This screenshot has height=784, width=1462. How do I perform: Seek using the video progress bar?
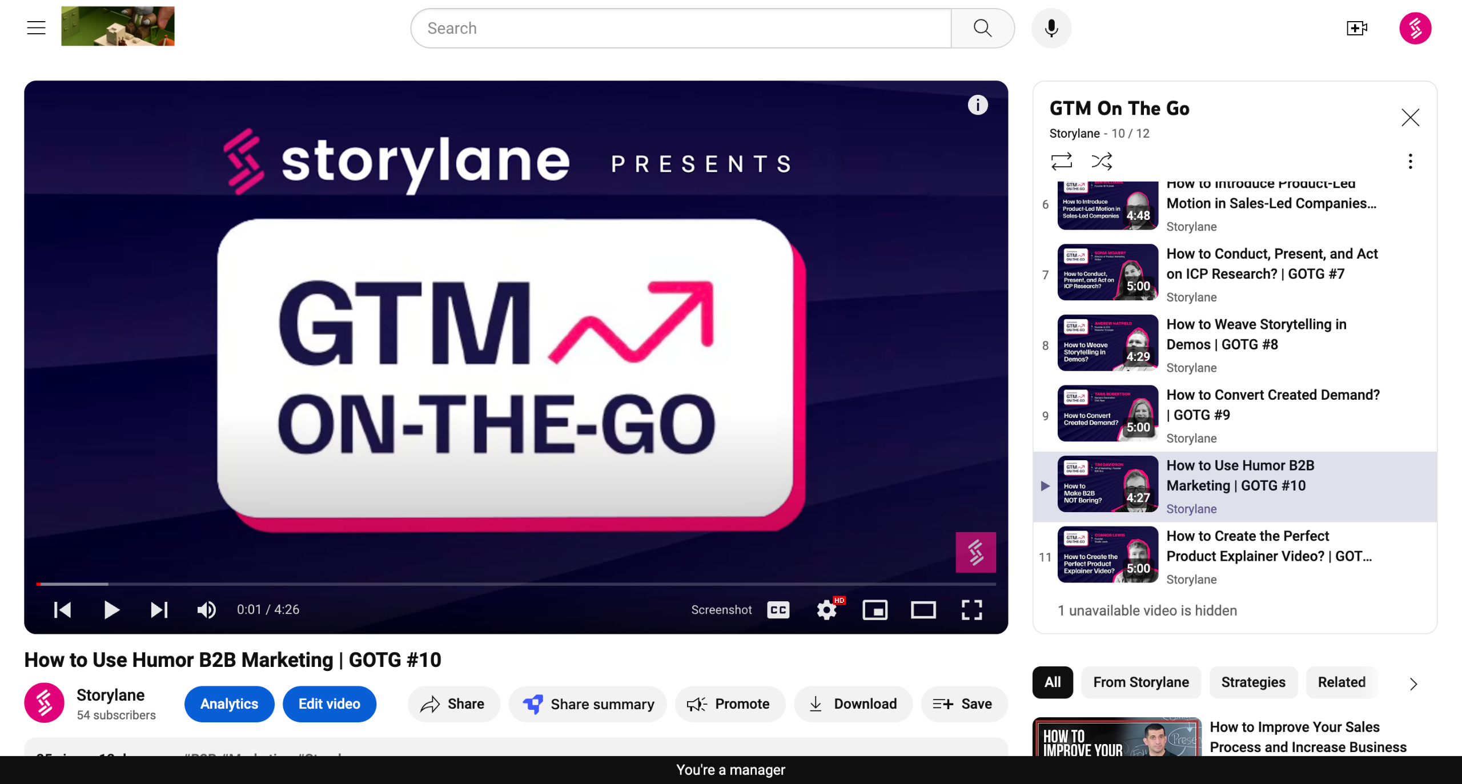(x=516, y=584)
